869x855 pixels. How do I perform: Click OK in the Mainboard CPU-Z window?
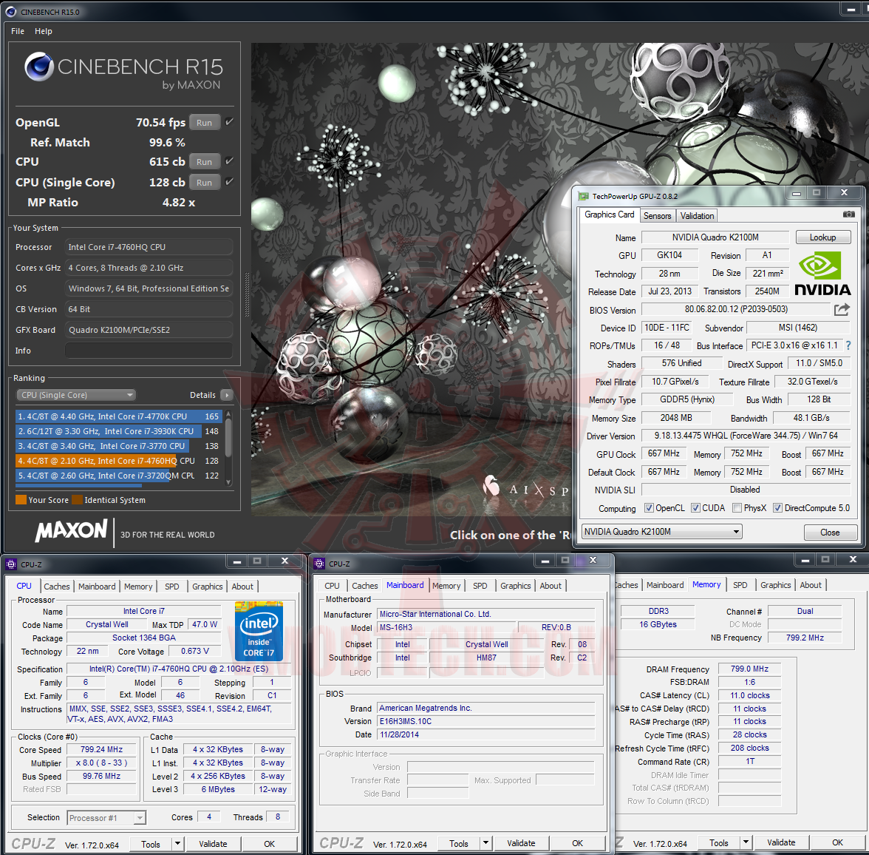coord(578,842)
